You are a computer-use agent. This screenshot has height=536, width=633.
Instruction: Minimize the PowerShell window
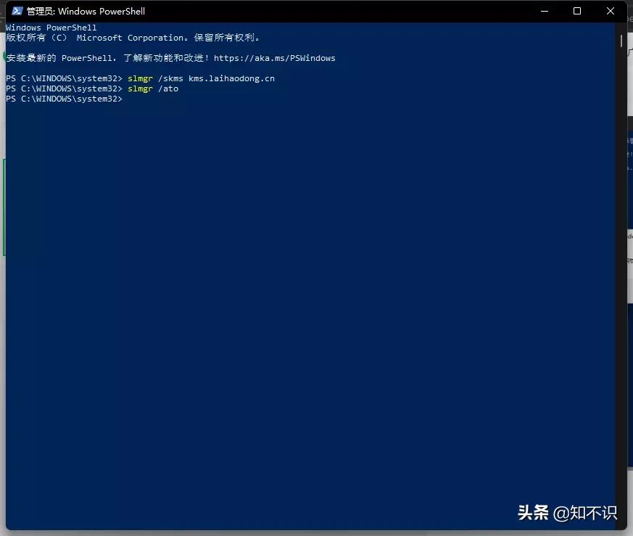pos(545,11)
